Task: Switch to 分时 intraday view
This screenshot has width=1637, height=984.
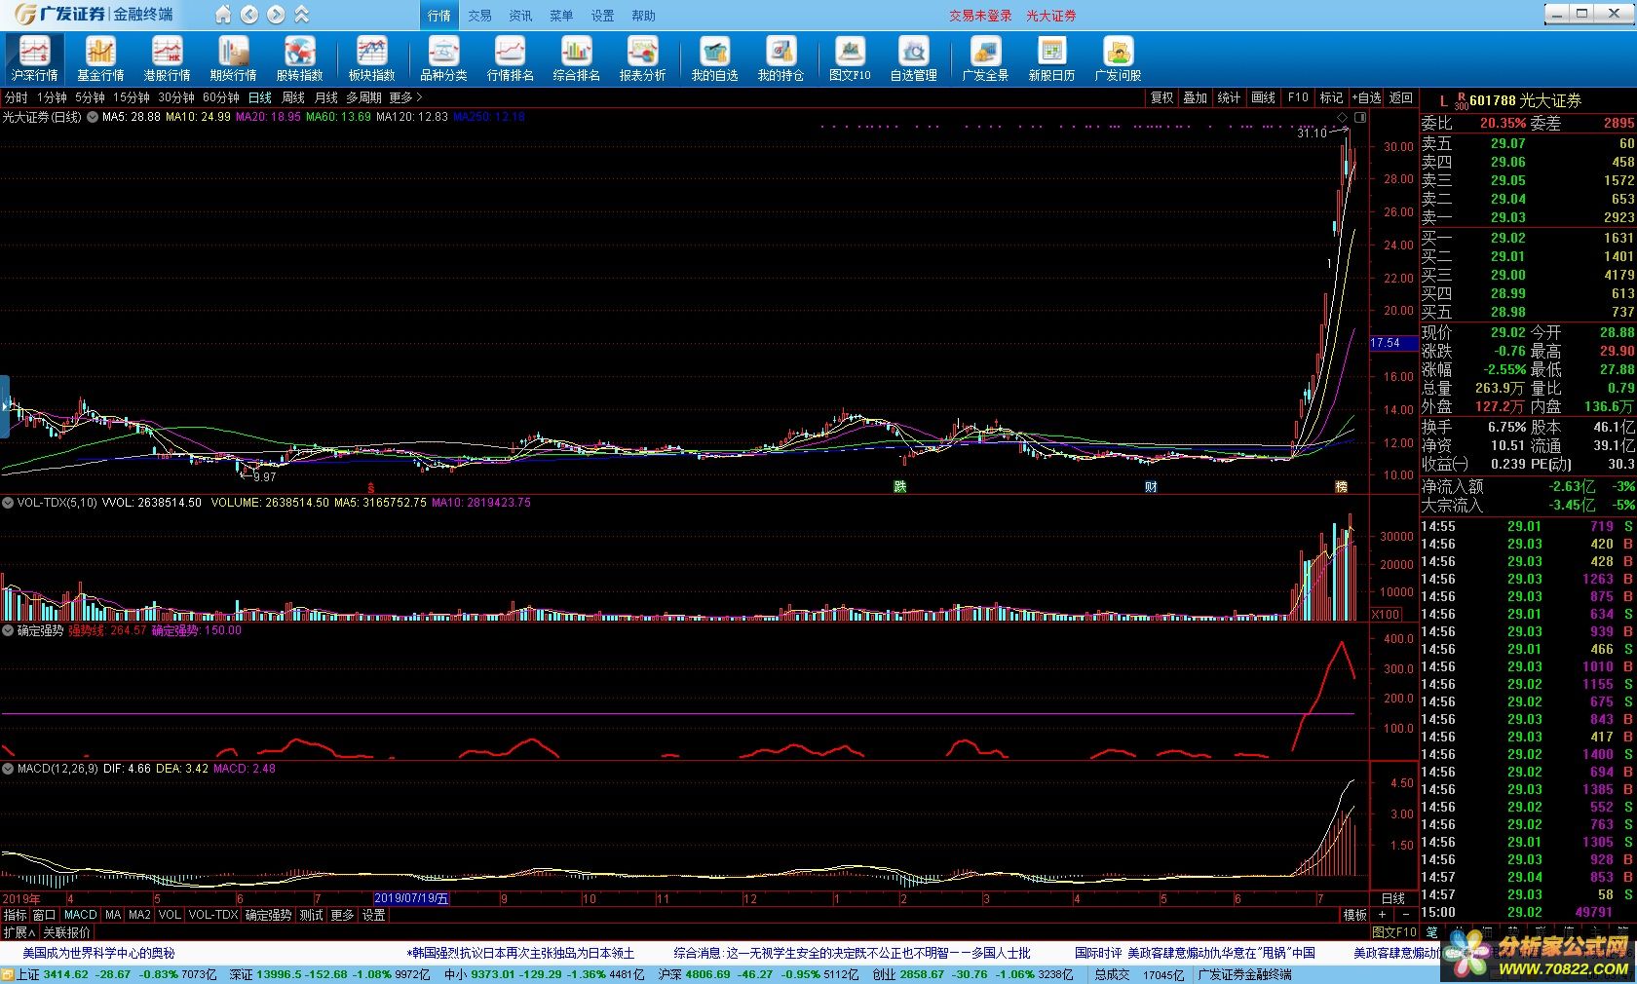Action: pyautogui.click(x=17, y=97)
